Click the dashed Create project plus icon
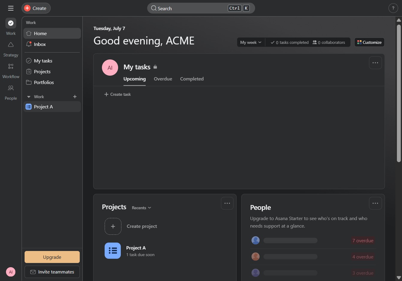Image resolution: width=402 pixels, height=281 pixels. 113,226
